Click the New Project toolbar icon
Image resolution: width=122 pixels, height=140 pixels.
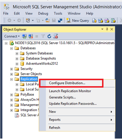28,20
